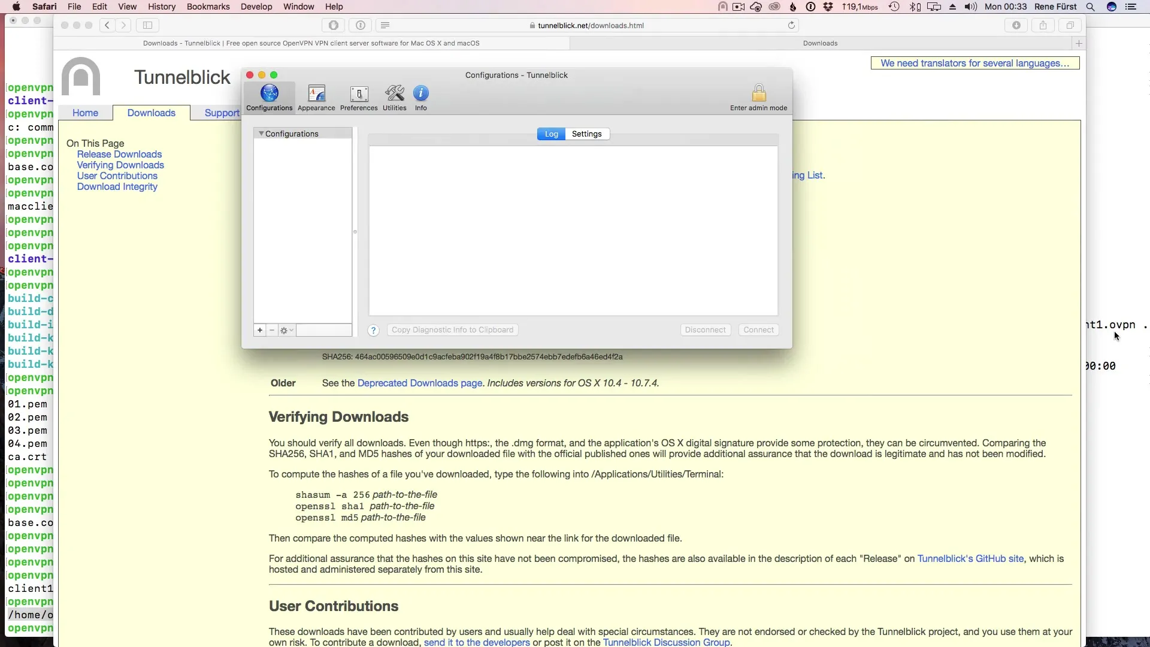
Task: Open the Utilities pane in Tunnelblick
Action: (395, 98)
